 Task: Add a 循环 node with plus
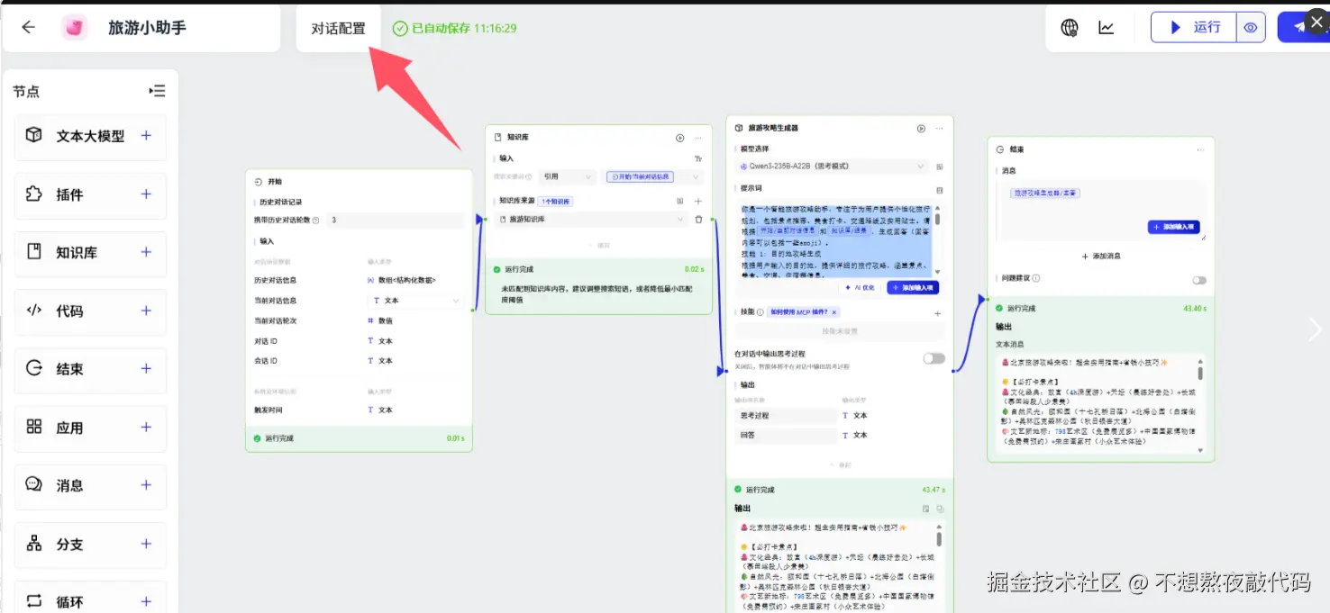click(146, 601)
